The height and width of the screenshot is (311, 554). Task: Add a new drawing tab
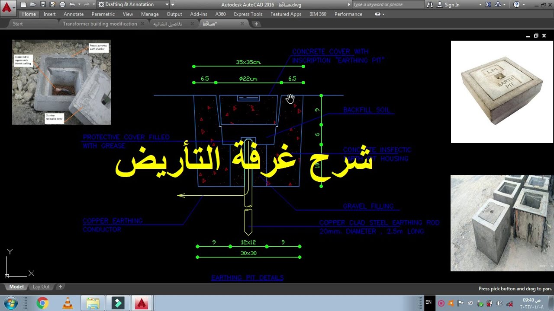(256, 24)
